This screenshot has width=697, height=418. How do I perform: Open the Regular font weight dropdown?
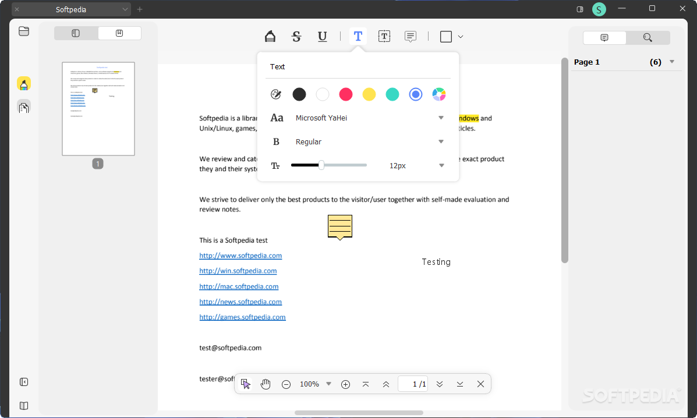369,141
